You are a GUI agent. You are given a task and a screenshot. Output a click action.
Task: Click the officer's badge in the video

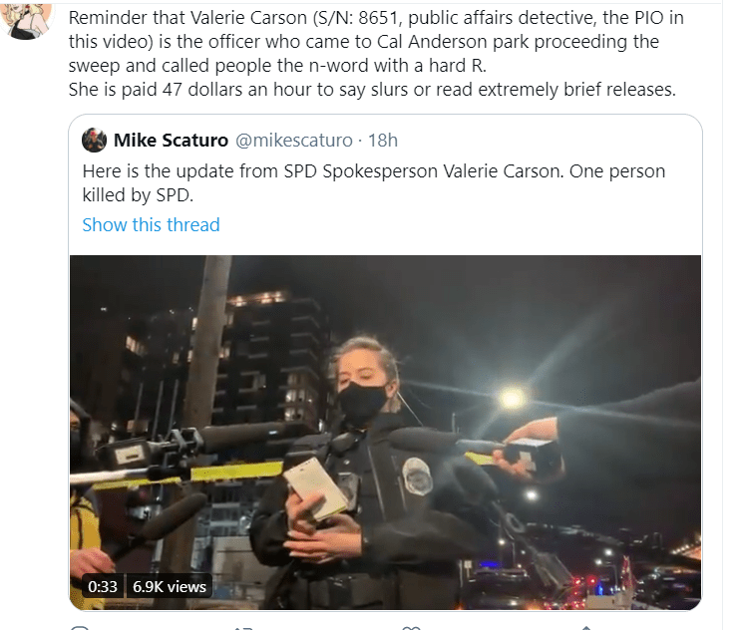point(417,476)
